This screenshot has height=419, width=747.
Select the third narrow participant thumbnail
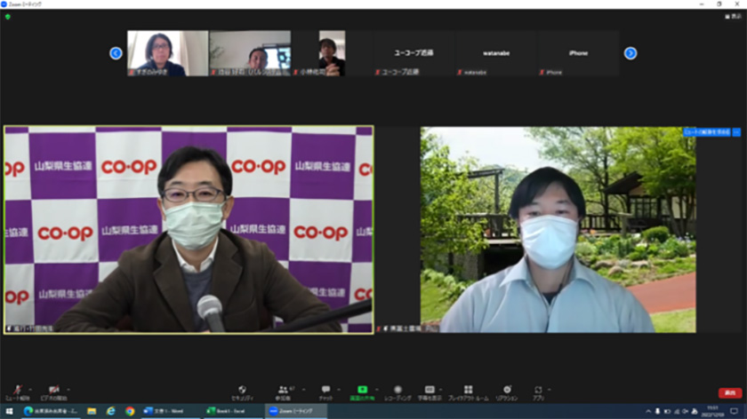(x=332, y=53)
